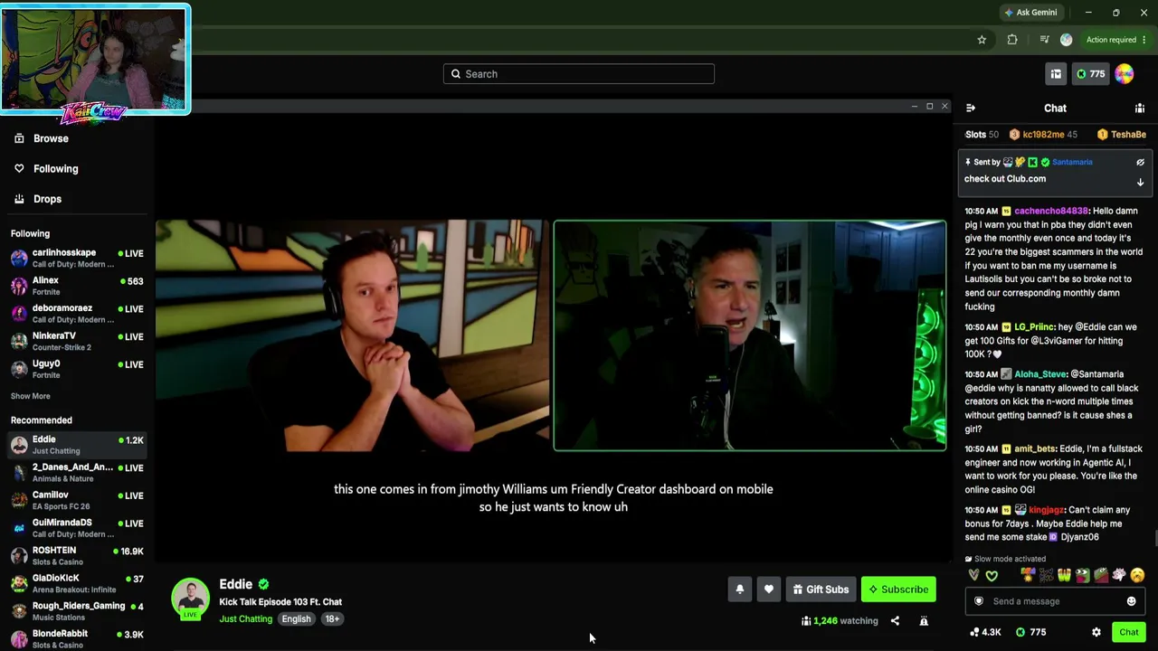
Task: Open the dashboard icon next to points balance
Action: [x=1056, y=74]
